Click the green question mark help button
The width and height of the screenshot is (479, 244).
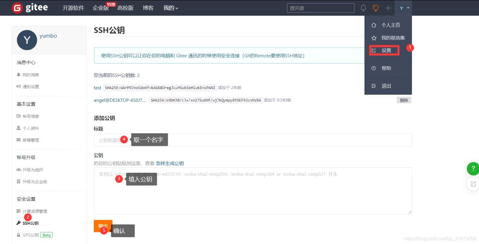point(473,169)
